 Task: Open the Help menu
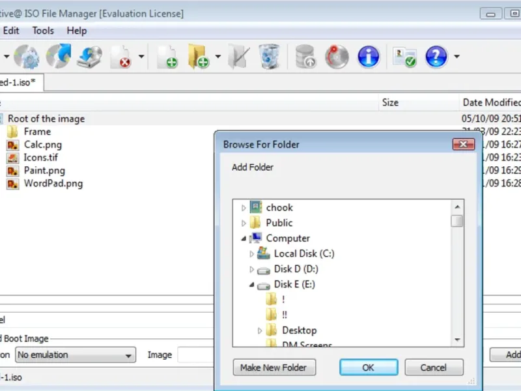(x=76, y=31)
